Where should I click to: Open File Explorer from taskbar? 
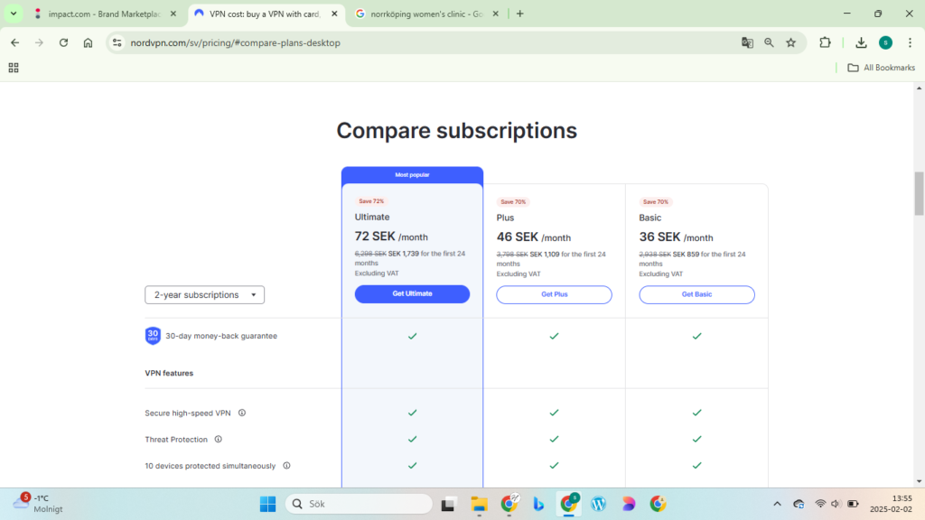479,504
